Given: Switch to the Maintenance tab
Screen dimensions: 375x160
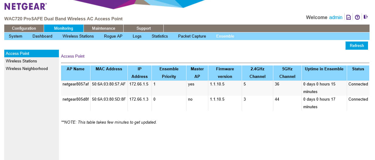Looking at the screenshot, I should (104, 28).
